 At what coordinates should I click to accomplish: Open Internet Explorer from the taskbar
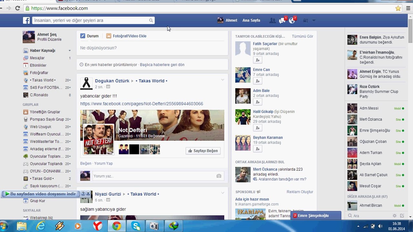click(x=41, y=226)
